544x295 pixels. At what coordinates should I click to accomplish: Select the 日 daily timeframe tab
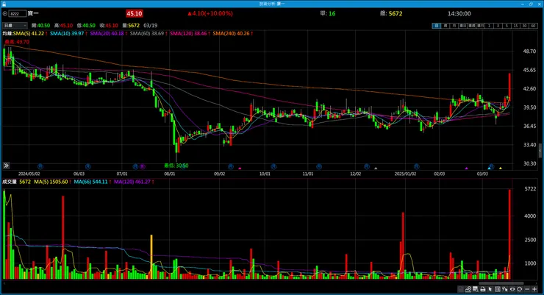point(437,26)
